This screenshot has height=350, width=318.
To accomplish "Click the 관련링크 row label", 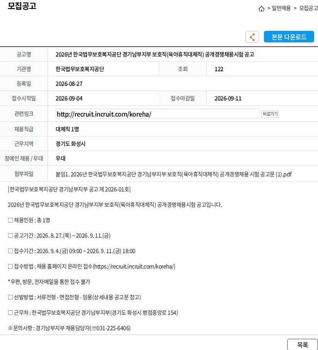I will coord(24,114).
